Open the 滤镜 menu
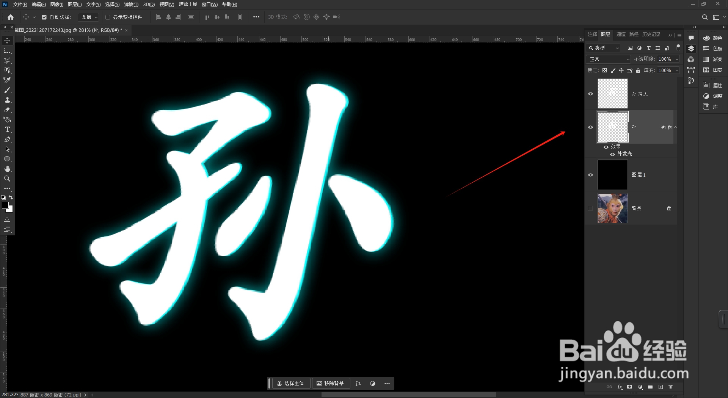This screenshot has width=728, height=398. pyautogui.click(x=131, y=5)
